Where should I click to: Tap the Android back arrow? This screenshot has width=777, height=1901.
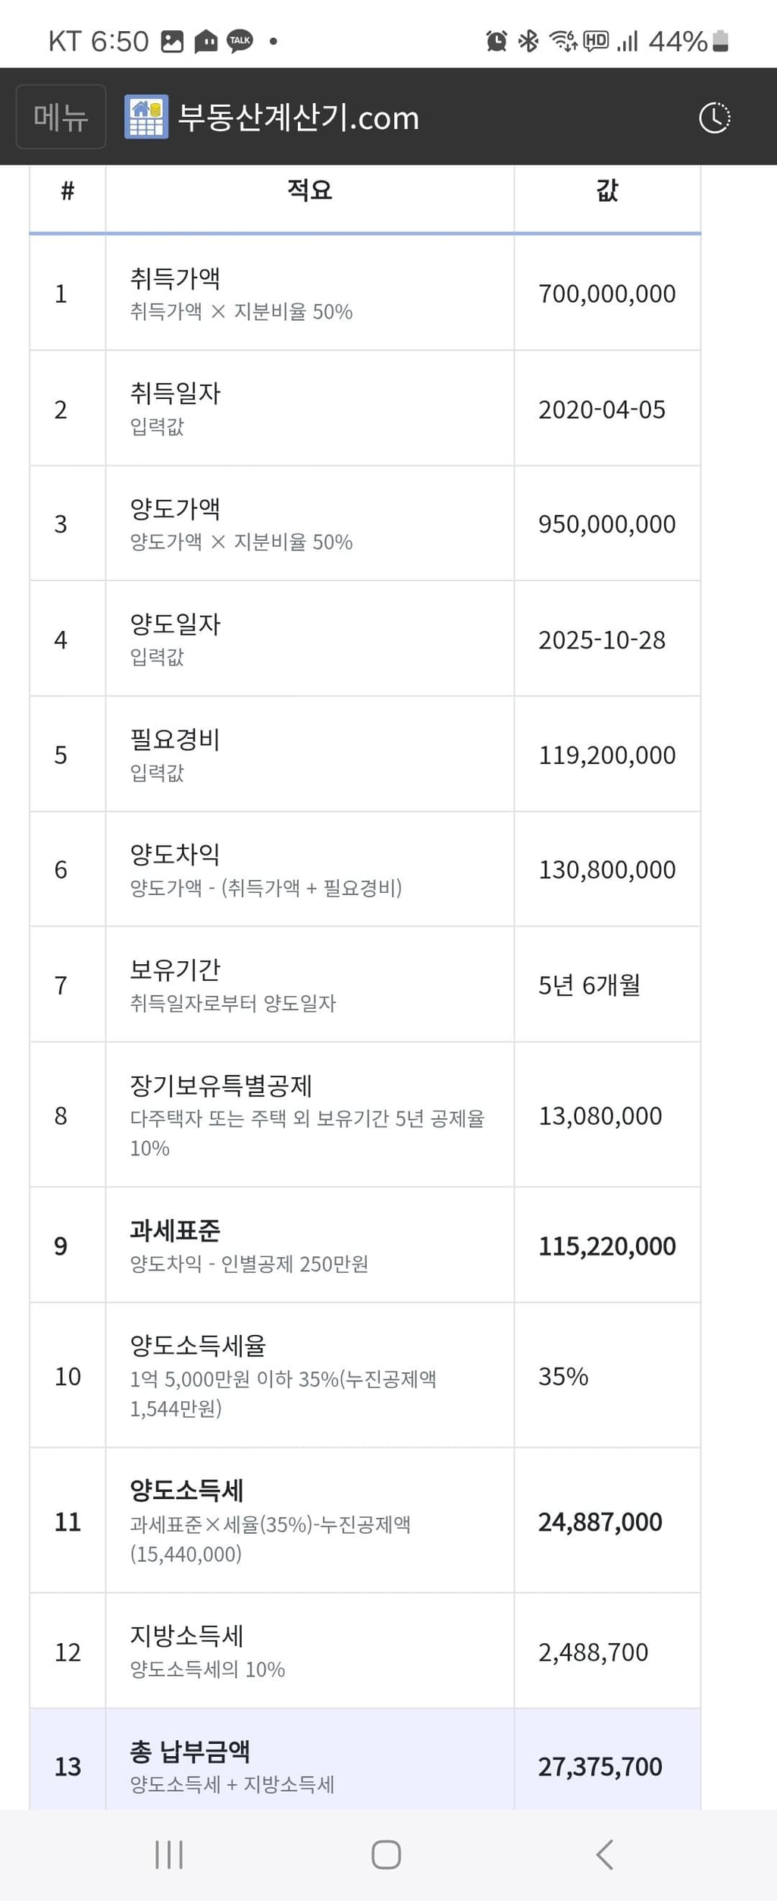point(604,1854)
